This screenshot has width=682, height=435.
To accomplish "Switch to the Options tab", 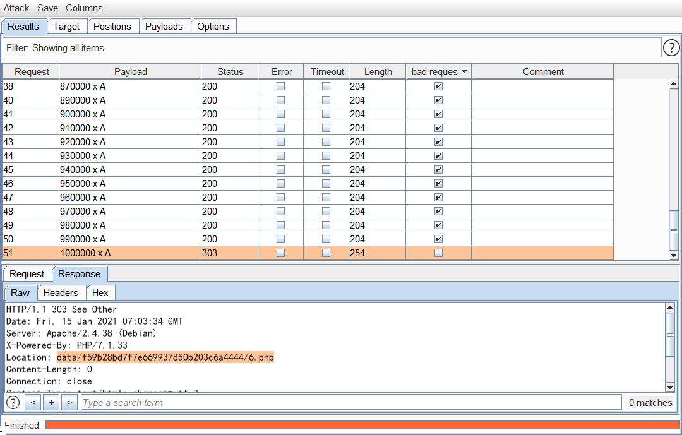I will [x=213, y=27].
